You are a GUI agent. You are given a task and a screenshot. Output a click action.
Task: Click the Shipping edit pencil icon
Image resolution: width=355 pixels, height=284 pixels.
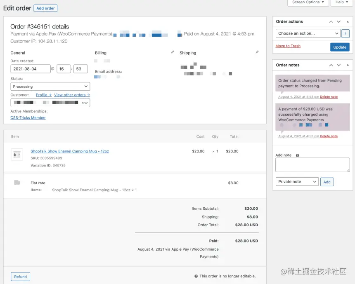(x=257, y=52)
